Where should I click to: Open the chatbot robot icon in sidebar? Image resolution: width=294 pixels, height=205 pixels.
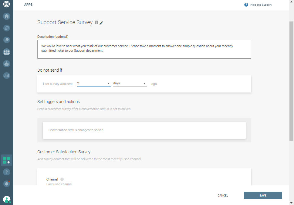[7, 64]
